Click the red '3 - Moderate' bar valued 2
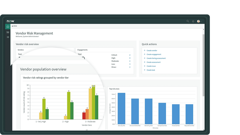Viewport: 240px width, 135px height. coord(84,116)
